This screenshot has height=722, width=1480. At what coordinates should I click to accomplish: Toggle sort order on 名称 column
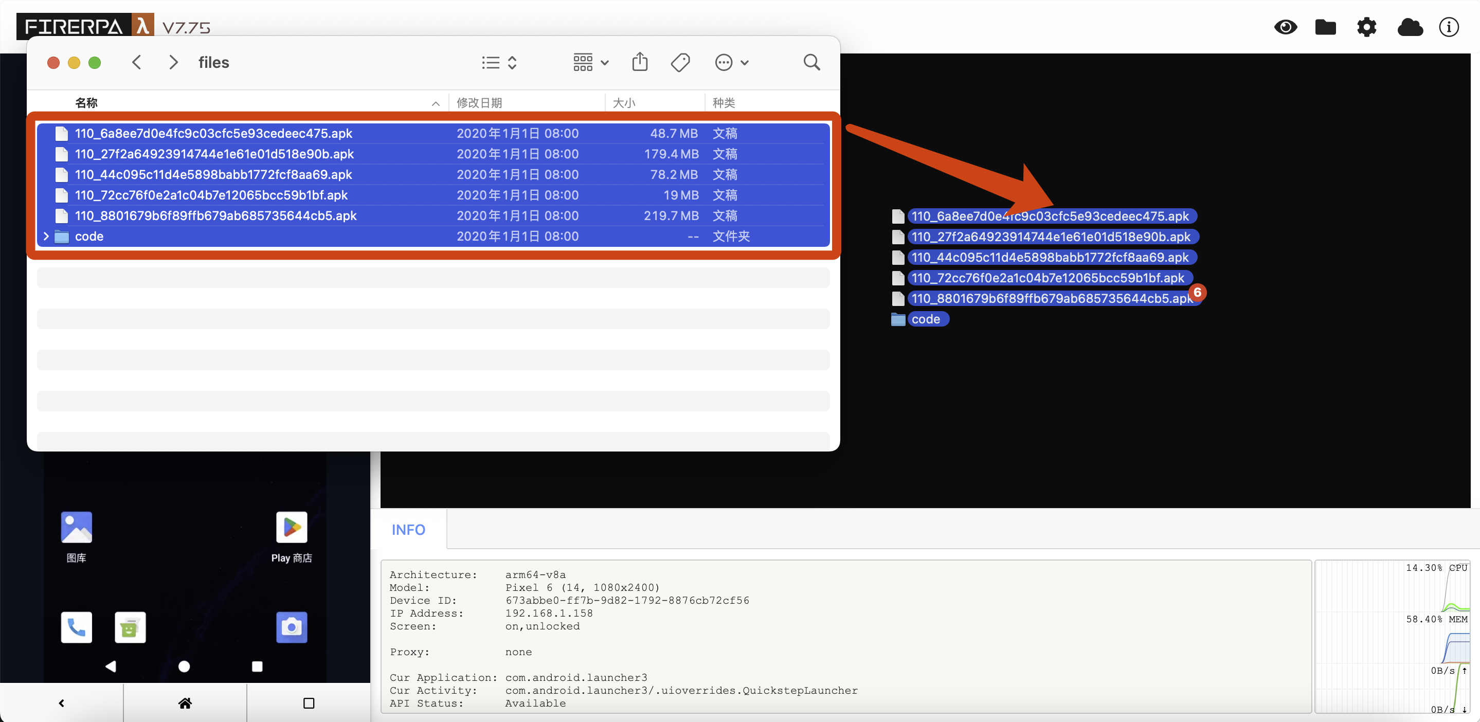pos(86,103)
